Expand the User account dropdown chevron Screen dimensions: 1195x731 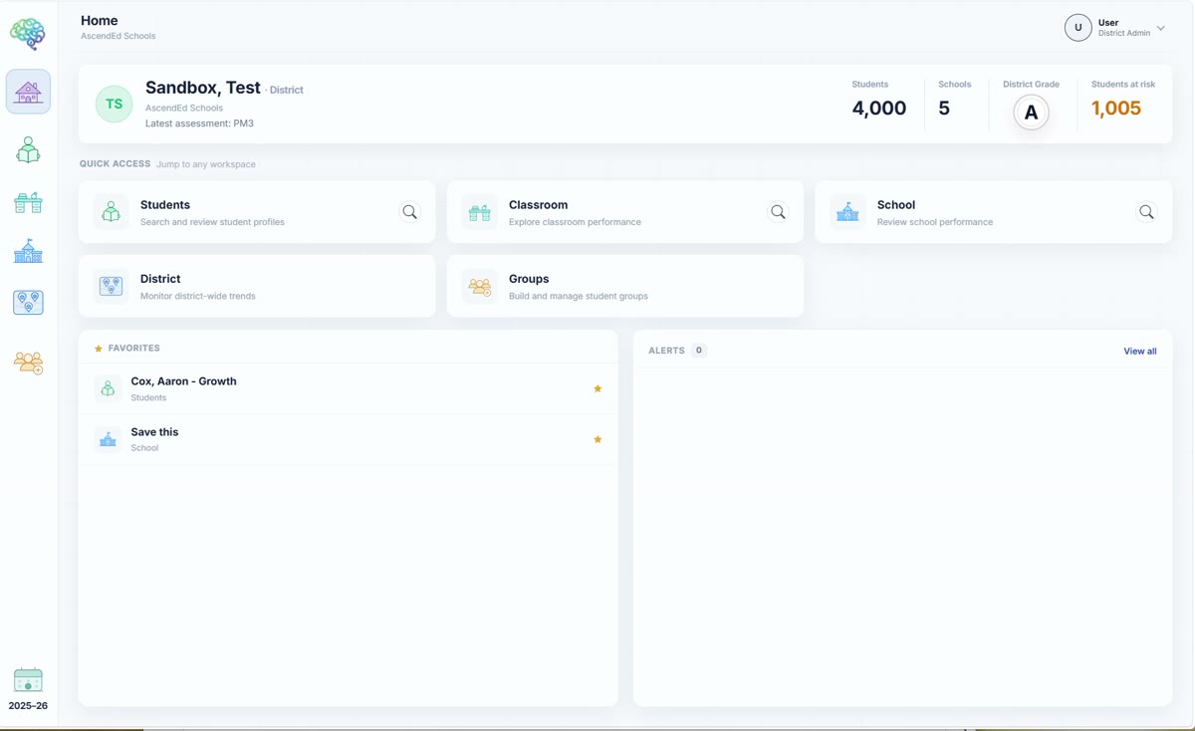pyautogui.click(x=1160, y=28)
